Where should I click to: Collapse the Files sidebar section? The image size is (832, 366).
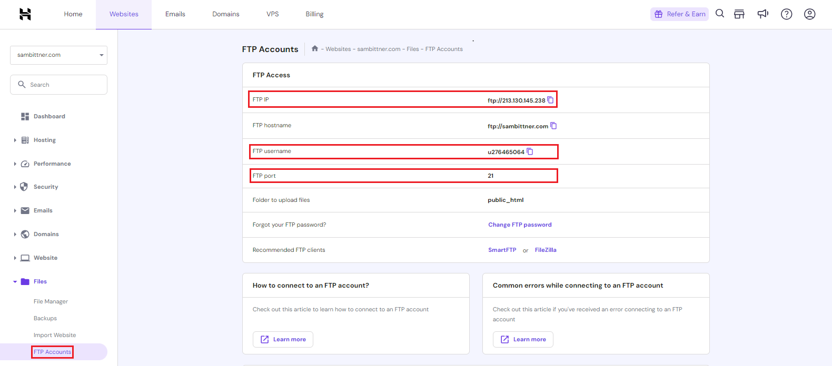[x=15, y=282]
